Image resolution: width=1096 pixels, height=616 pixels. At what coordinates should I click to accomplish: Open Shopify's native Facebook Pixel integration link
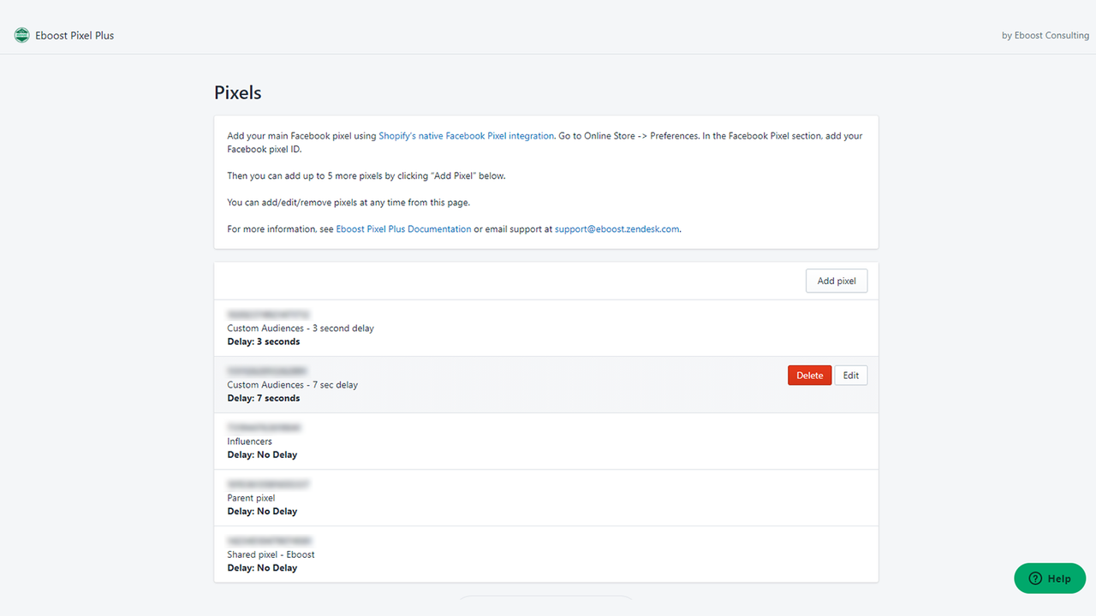[467, 136]
